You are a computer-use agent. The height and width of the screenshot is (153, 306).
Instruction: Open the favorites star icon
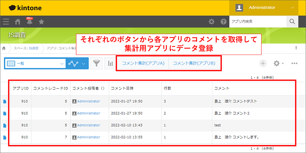point(41,22)
